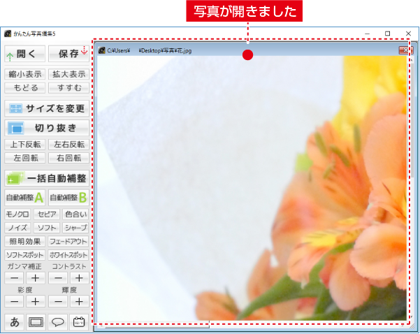Screen dimensions: 420x334
Task: Apply 自動補整 B auto correction
Action: [x=68, y=198]
